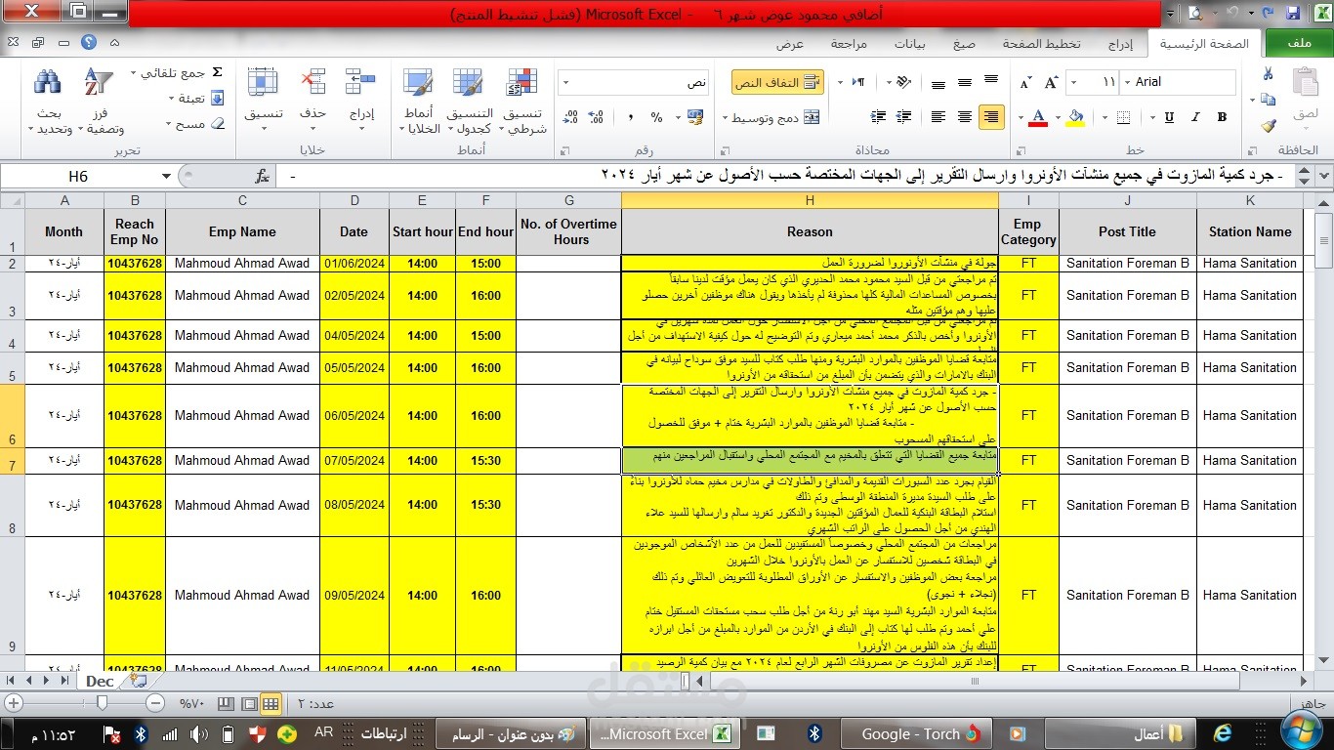Open the File (ملف) tab
This screenshot has height=750, width=1334.
click(1299, 43)
